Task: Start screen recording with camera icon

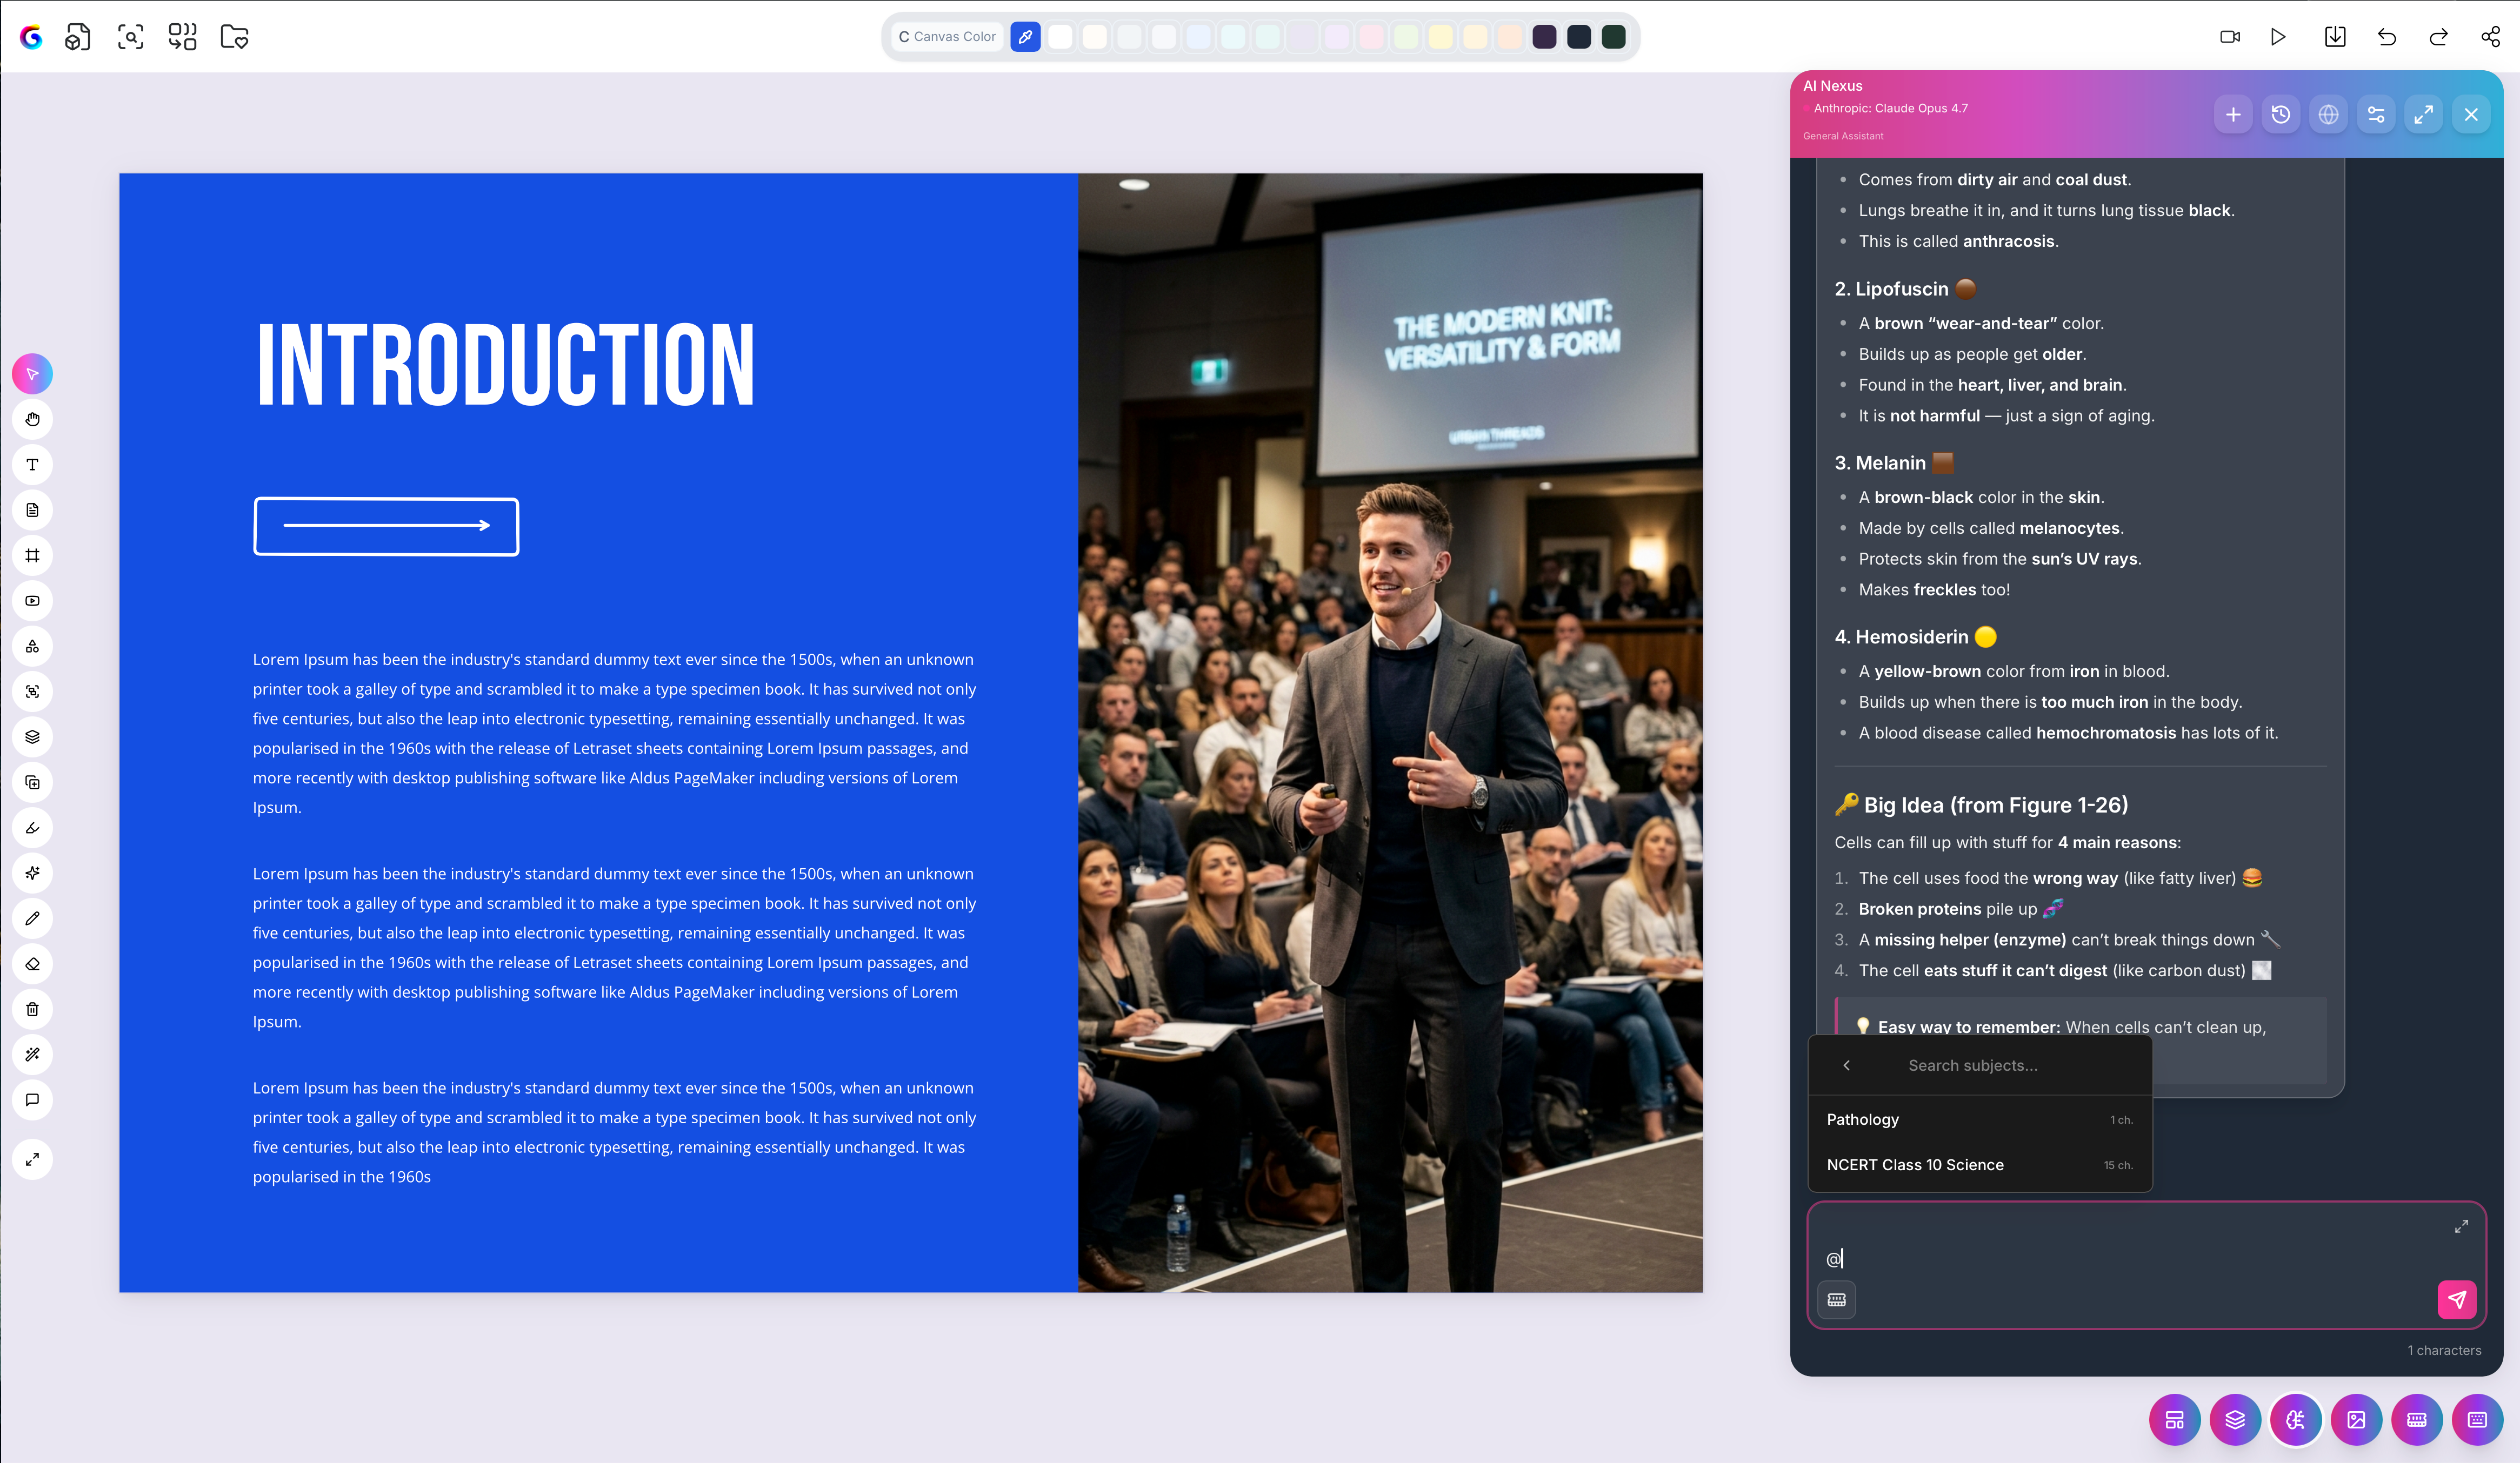Action: pyautogui.click(x=2229, y=37)
